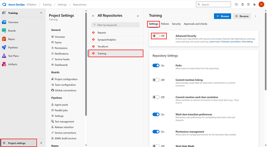Click the Filter by keywords field

point(115,25)
